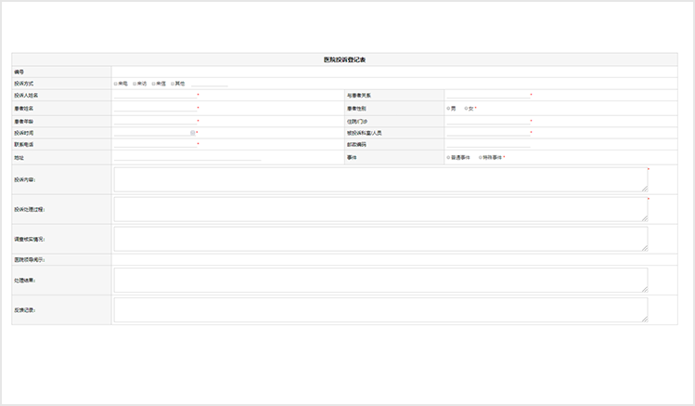Open the date picker icon for 投诉时间
Screen dimensions: 695x406
coord(192,133)
